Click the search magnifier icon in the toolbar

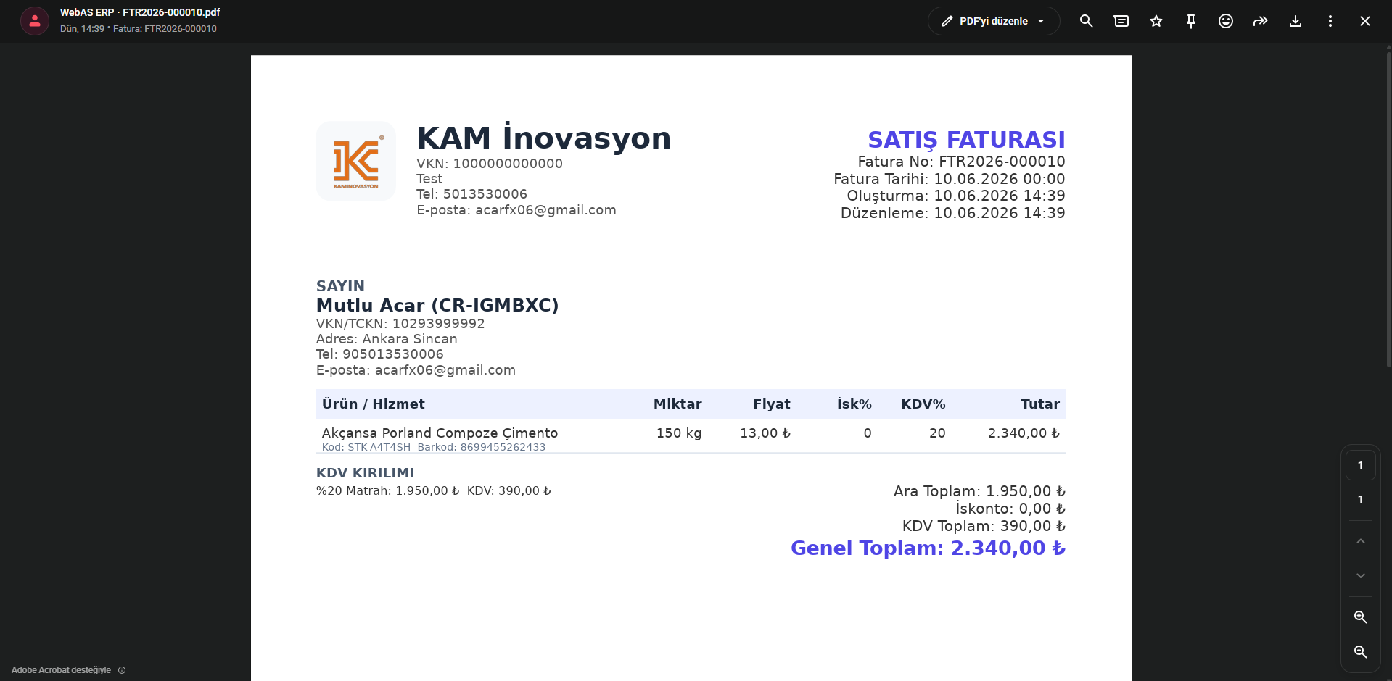[x=1086, y=21]
